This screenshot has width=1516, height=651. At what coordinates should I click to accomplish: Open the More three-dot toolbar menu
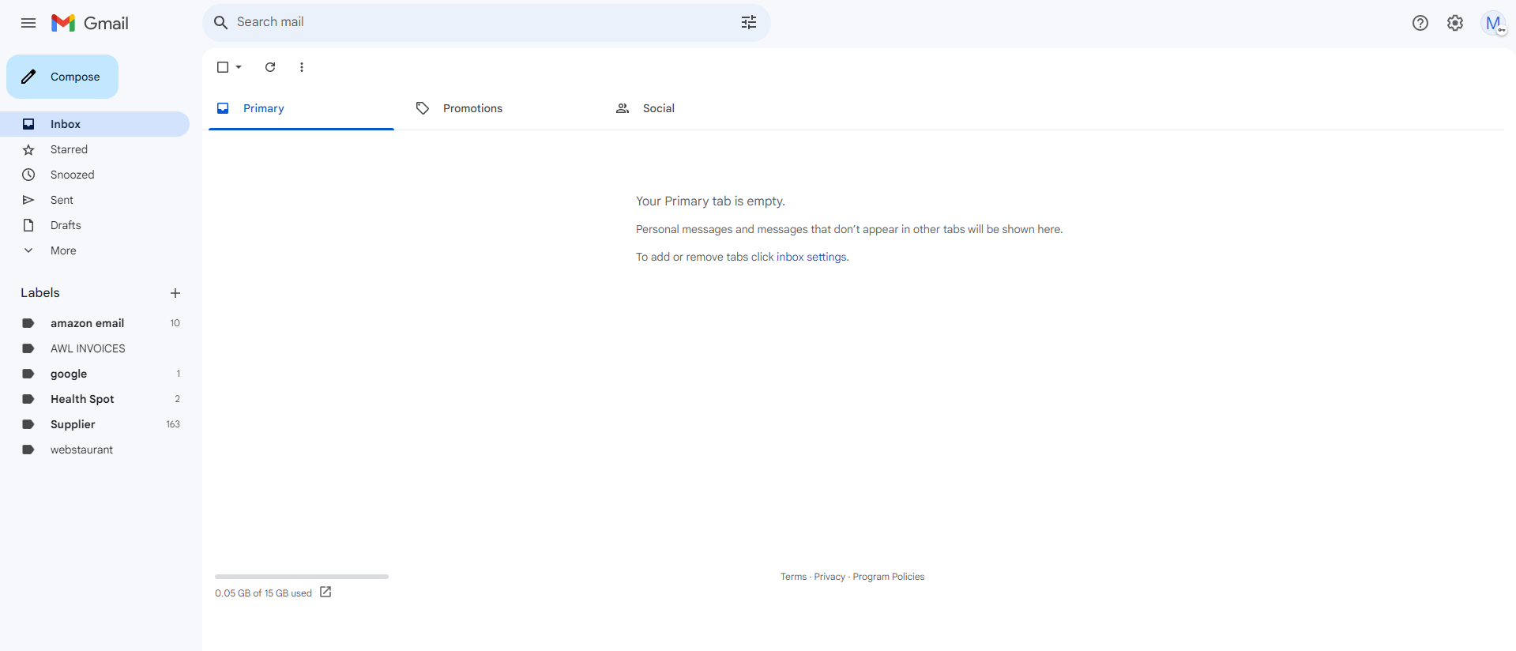coord(302,67)
